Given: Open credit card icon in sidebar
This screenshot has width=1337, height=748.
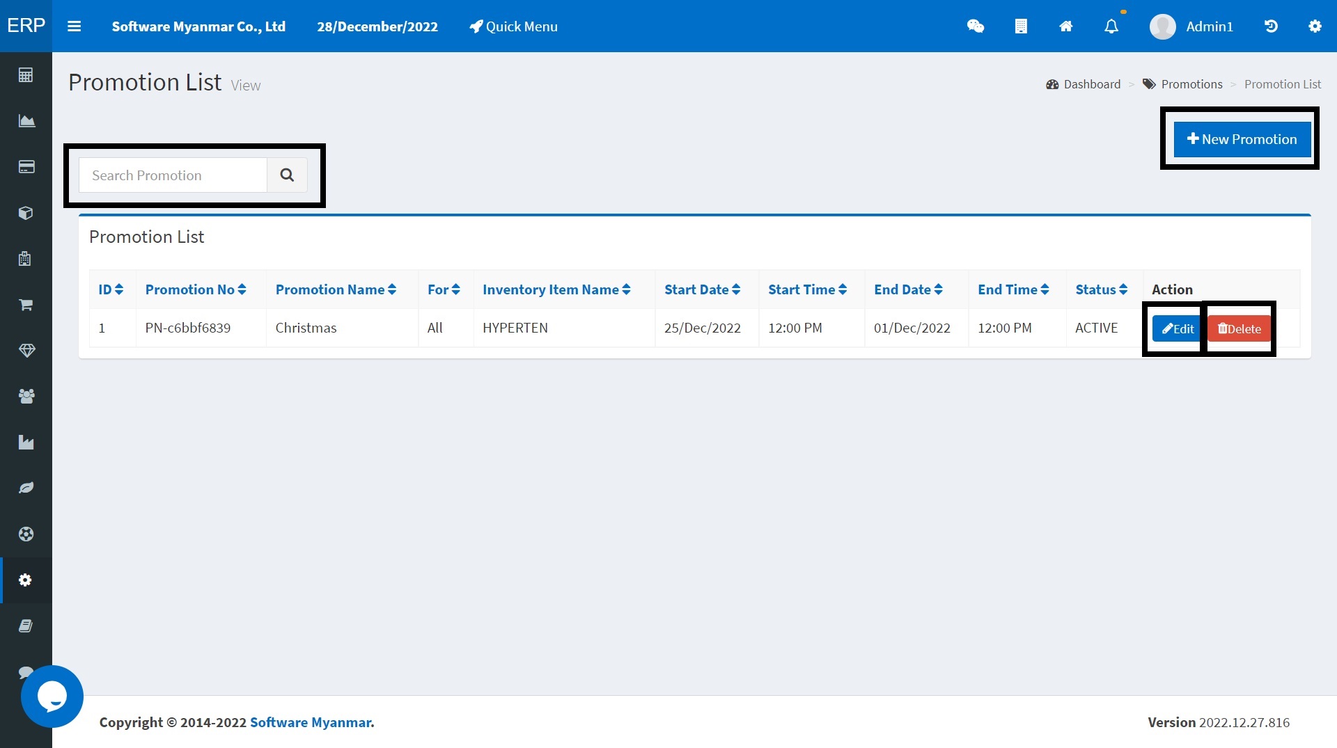Looking at the screenshot, I should pyautogui.click(x=26, y=167).
